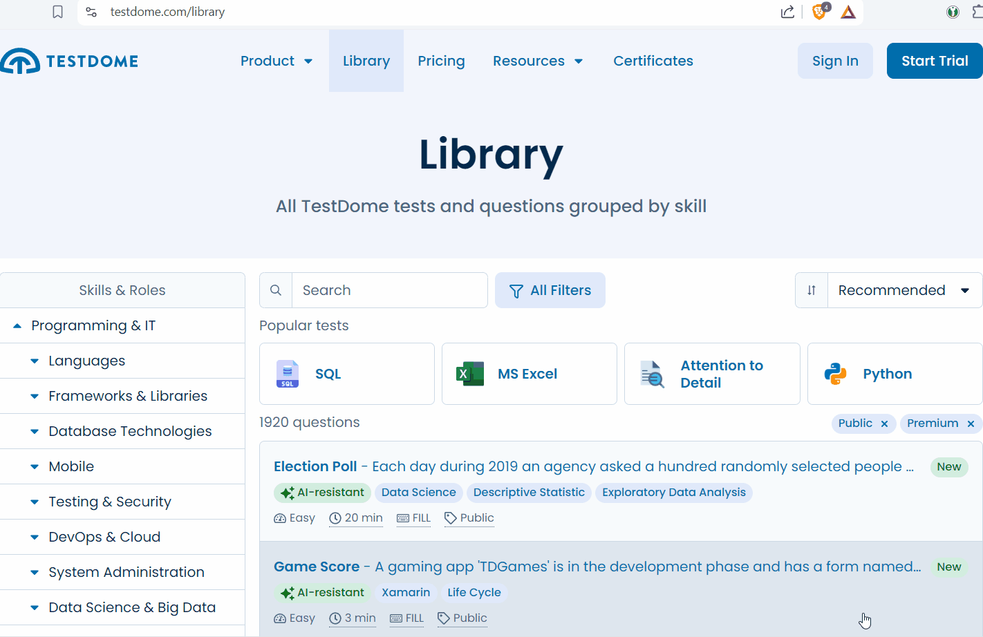The image size is (983, 637).
Task: Click the TestDome logo icon
Action: pyautogui.click(x=21, y=61)
